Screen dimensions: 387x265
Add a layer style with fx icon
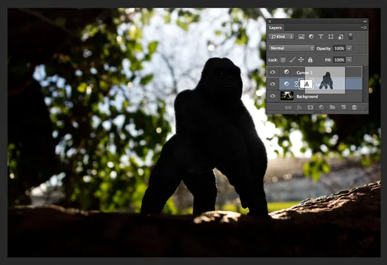click(x=299, y=107)
